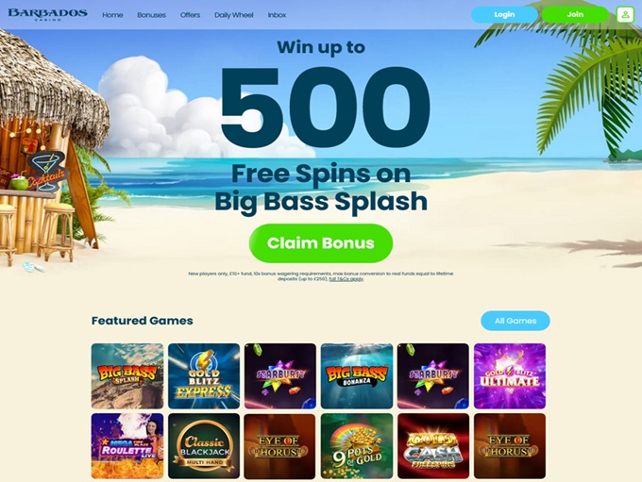View All Games
The width and height of the screenshot is (642, 482).
coord(515,321)
